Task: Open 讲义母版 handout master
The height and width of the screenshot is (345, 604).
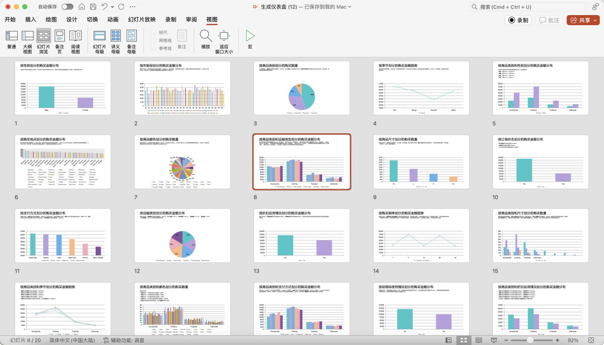Action: pos(115,40)
